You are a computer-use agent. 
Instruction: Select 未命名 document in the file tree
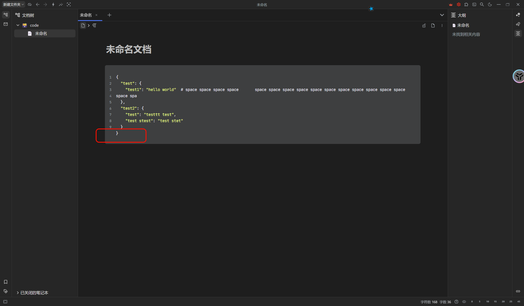[41, 33]
